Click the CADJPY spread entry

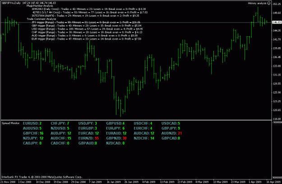tap(32, 144)
